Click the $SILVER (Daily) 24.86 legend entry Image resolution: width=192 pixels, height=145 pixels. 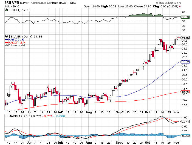(25, 36)
